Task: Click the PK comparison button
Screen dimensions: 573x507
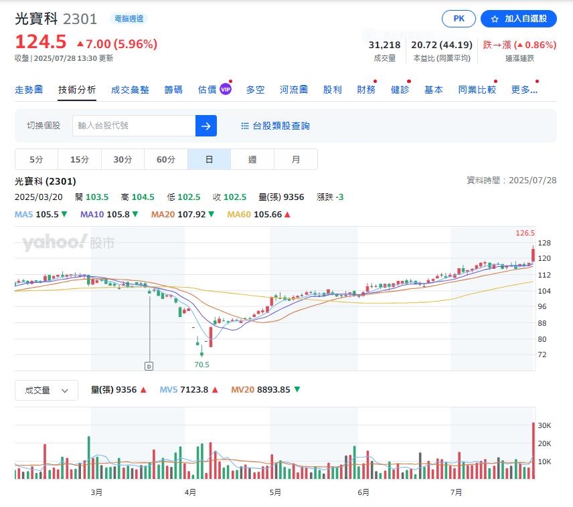Action: pos(458,19)
